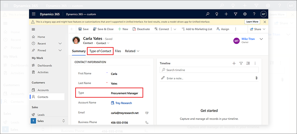297x134 pixels.
Task: Open the lightbulb assistant icon
Action: point(217,14)
